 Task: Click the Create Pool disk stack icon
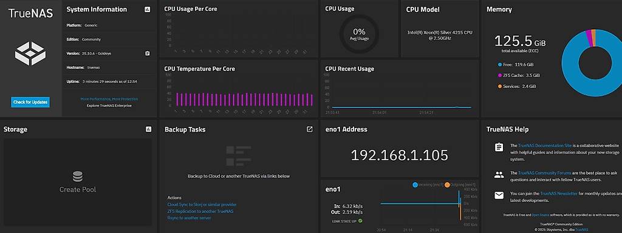(x=78, y=177)
